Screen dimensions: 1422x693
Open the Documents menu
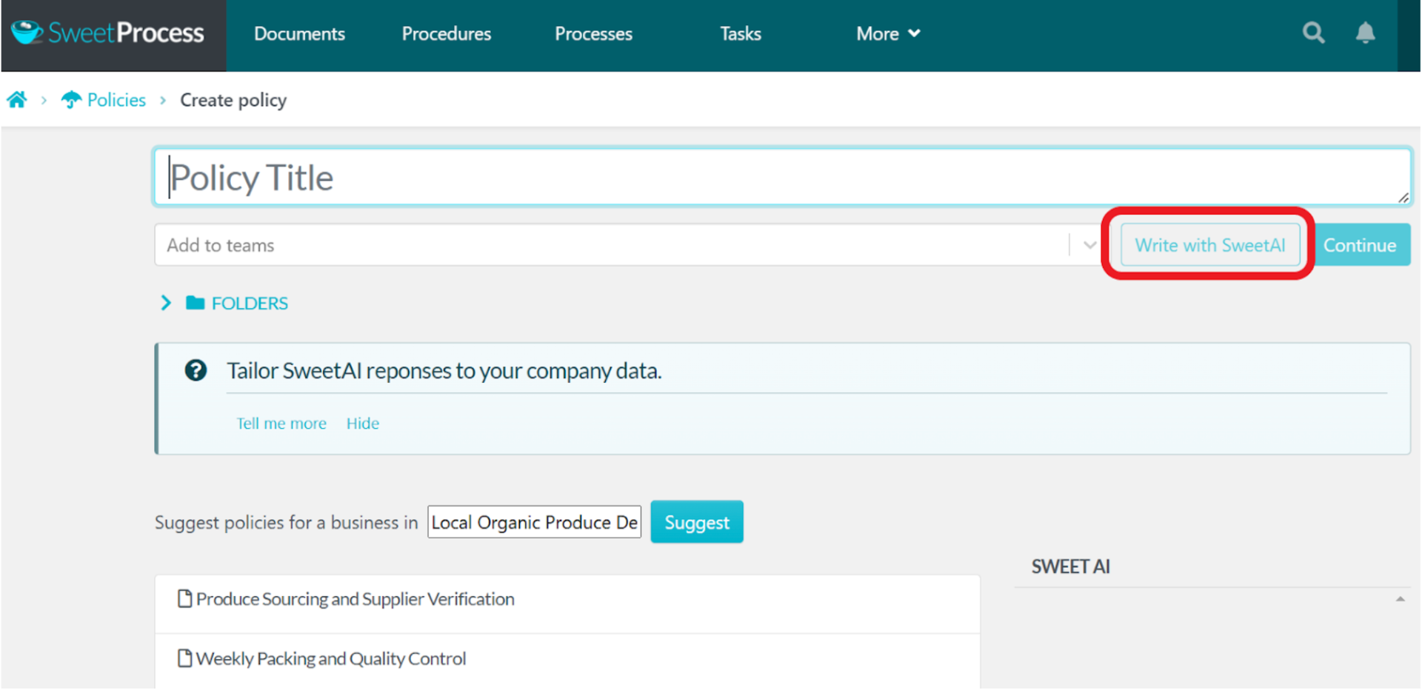tap(299, 34)
